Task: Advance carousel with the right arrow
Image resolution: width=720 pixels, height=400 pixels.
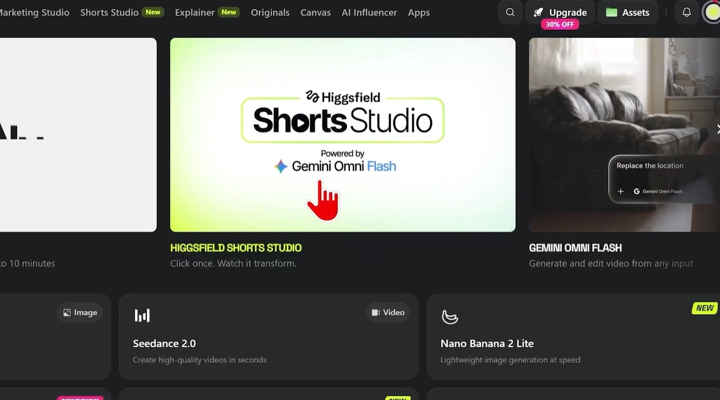Action: 717,129
